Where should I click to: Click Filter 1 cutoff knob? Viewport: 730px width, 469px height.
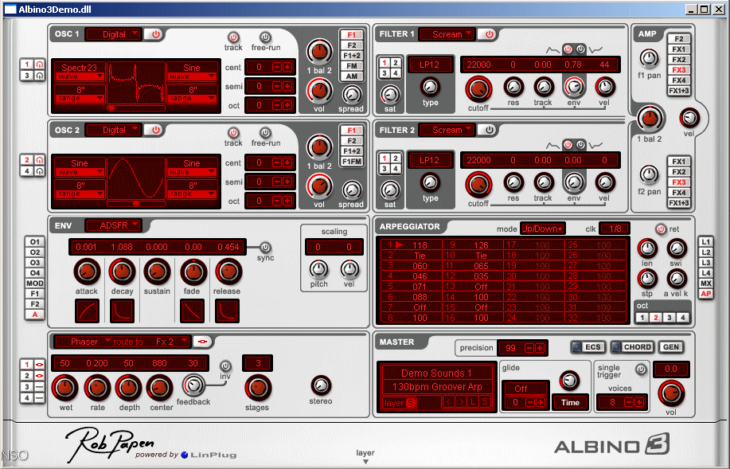pos(478,89)
